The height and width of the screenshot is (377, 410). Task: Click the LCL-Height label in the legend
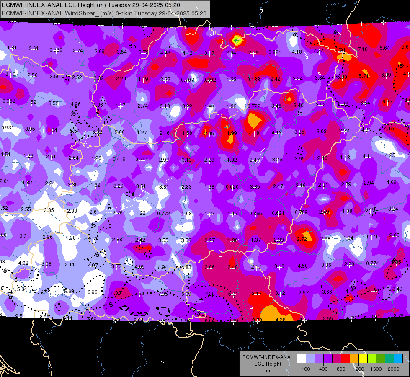(268, 364)
